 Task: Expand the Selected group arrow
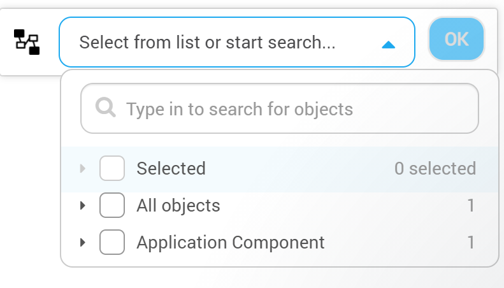[83, 168]
